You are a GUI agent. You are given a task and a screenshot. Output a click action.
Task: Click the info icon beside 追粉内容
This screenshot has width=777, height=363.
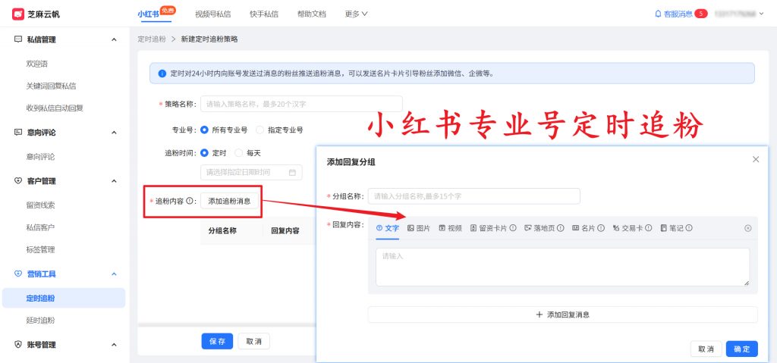click(x=189, y=201)
